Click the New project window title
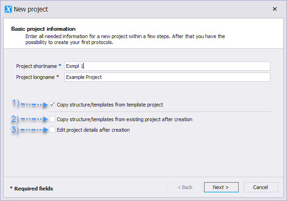The width and height of the screenshot is (287, 201). click(31, 9)
